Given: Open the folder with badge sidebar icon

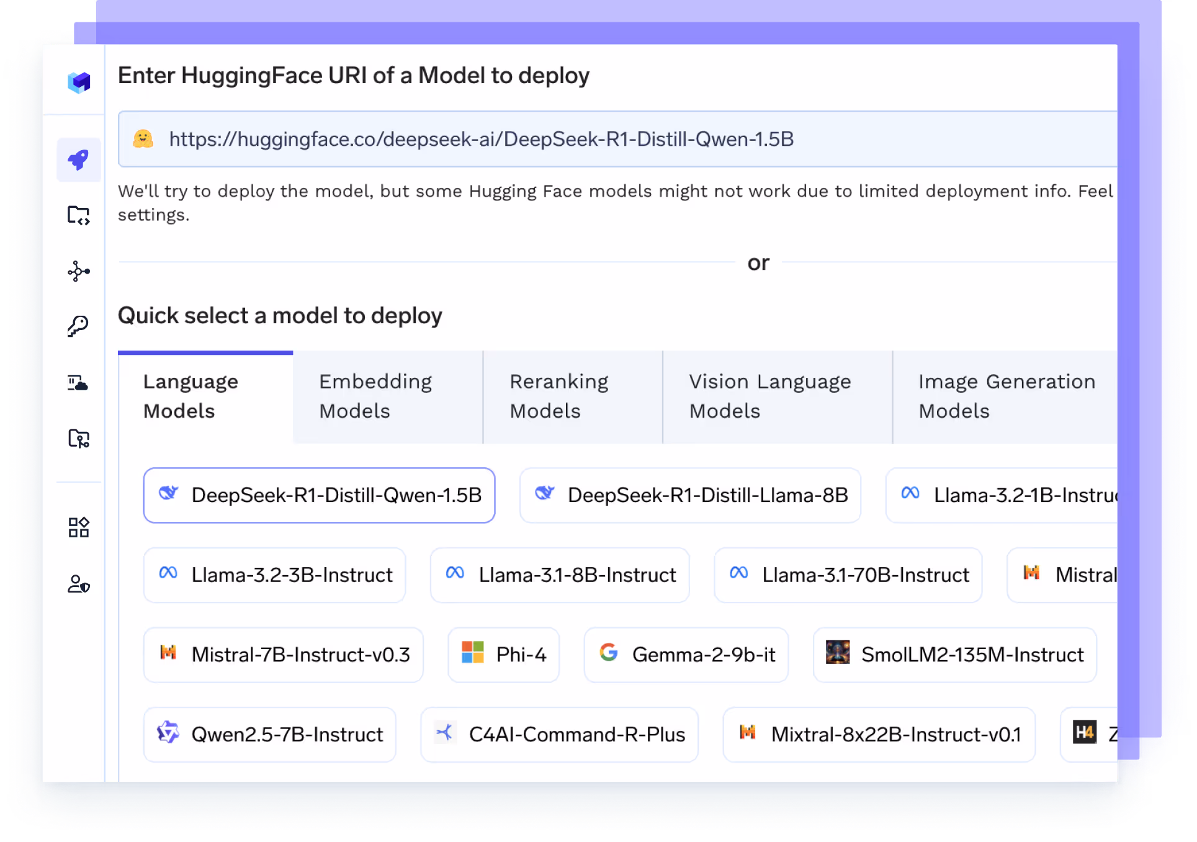Looking at the screenshot, I should coord(79,438).
